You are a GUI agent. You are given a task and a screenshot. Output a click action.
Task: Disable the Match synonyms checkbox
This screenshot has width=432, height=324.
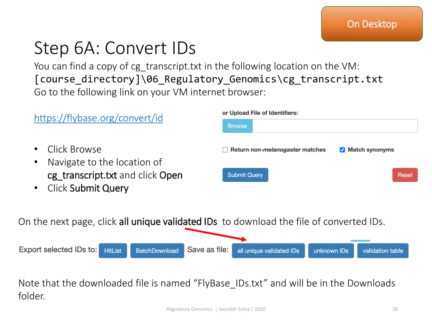tap(342, 150)
